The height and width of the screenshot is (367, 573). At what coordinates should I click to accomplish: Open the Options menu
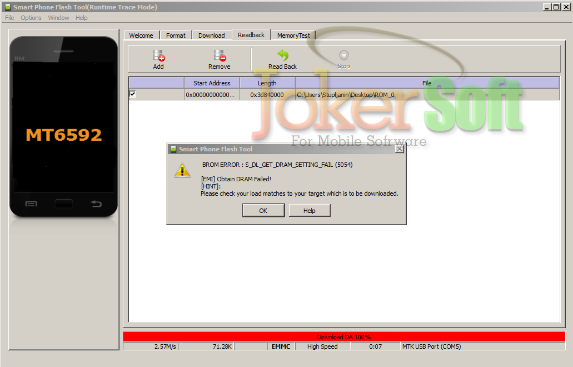(31, 18)
